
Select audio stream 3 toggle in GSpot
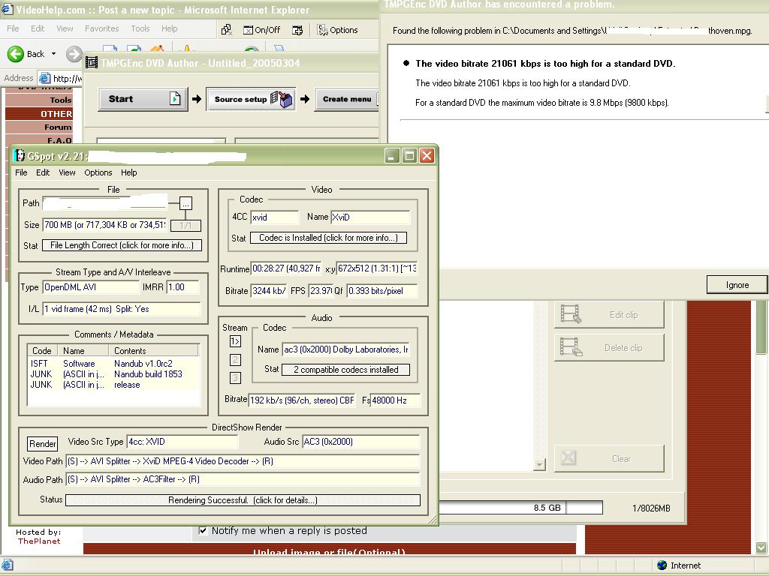coord(235,378)
